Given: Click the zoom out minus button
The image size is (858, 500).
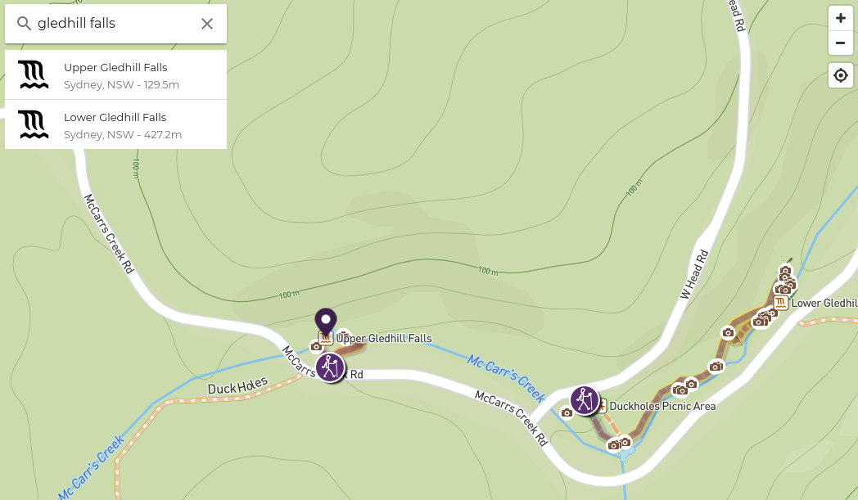Looking at the screenshot, I should [x=841, y=43].
